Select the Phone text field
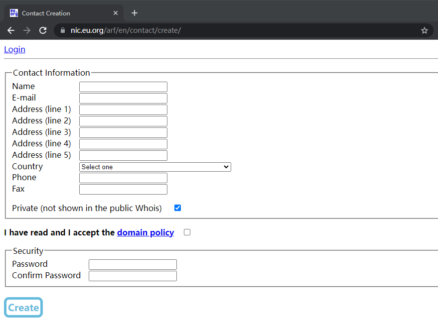This screenshot has width=438, height=327. (x=123, y=178)
